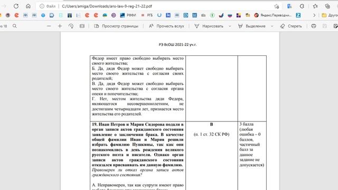338x190 pixels.
Task: Open the Favorites hub icon
Action: click(x=315, y=6)
